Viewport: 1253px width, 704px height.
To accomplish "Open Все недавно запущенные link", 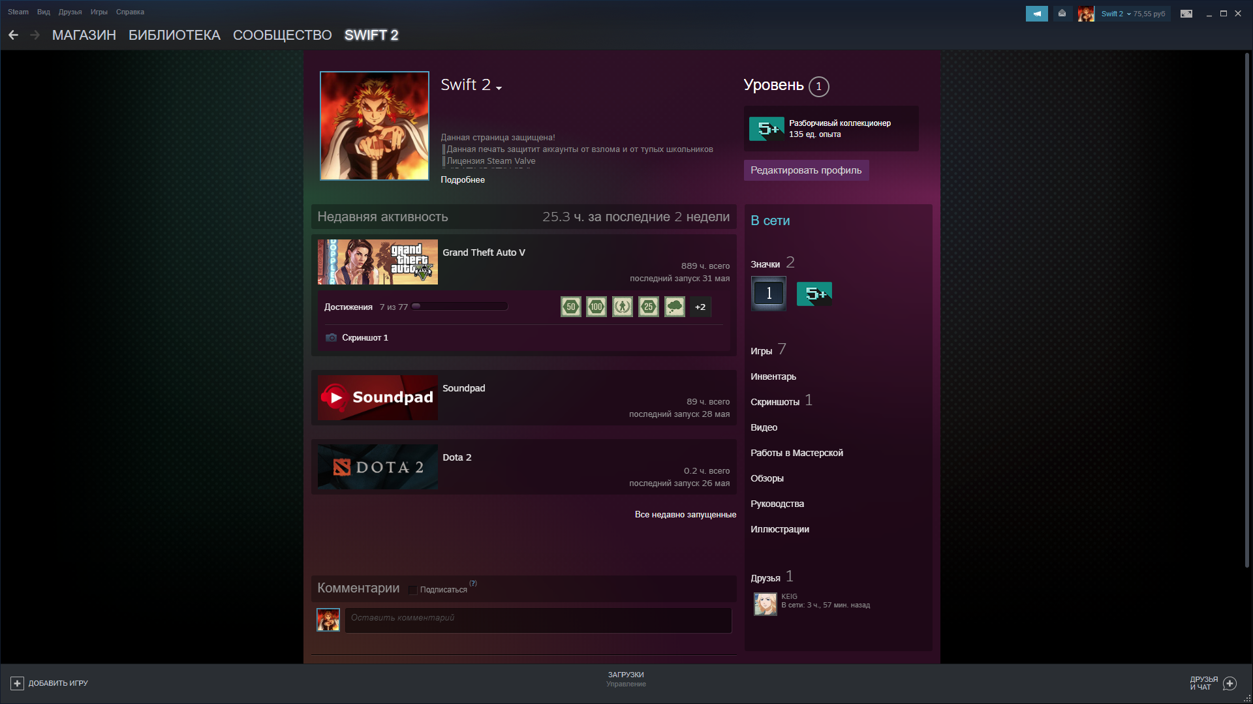I will (685, 515).
